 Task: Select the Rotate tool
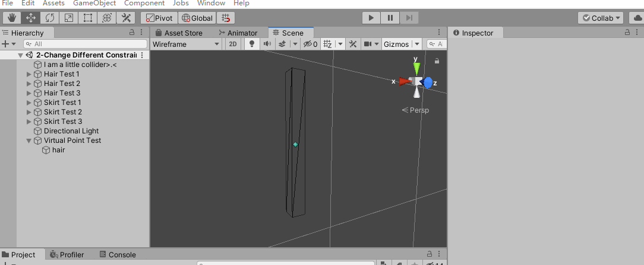[50, 18]
